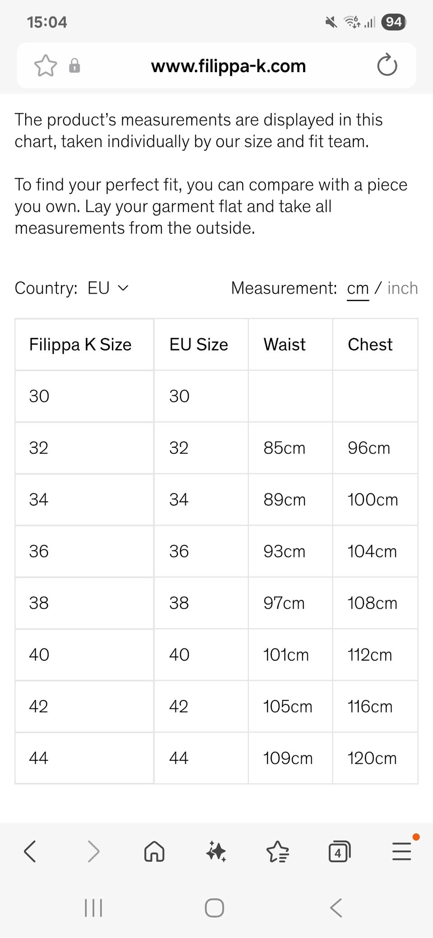
Task: Go back using browser back arrow
Action: [30, 851]
